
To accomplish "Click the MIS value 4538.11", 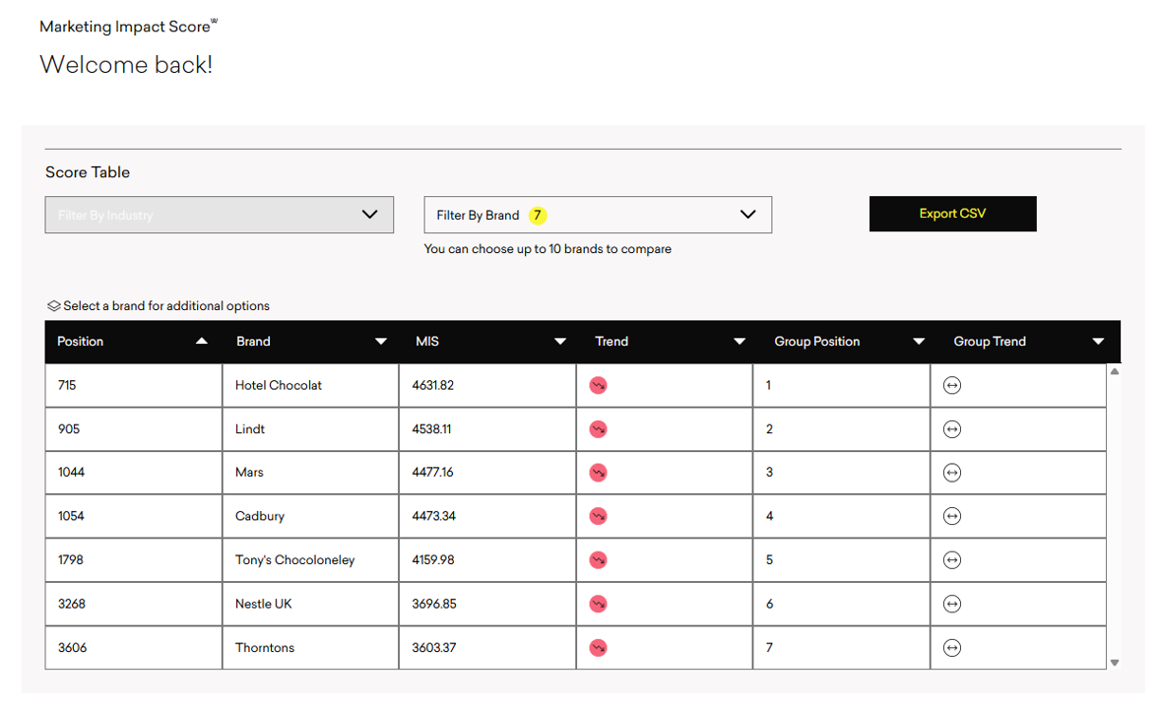I will click(x=431, y=429).
